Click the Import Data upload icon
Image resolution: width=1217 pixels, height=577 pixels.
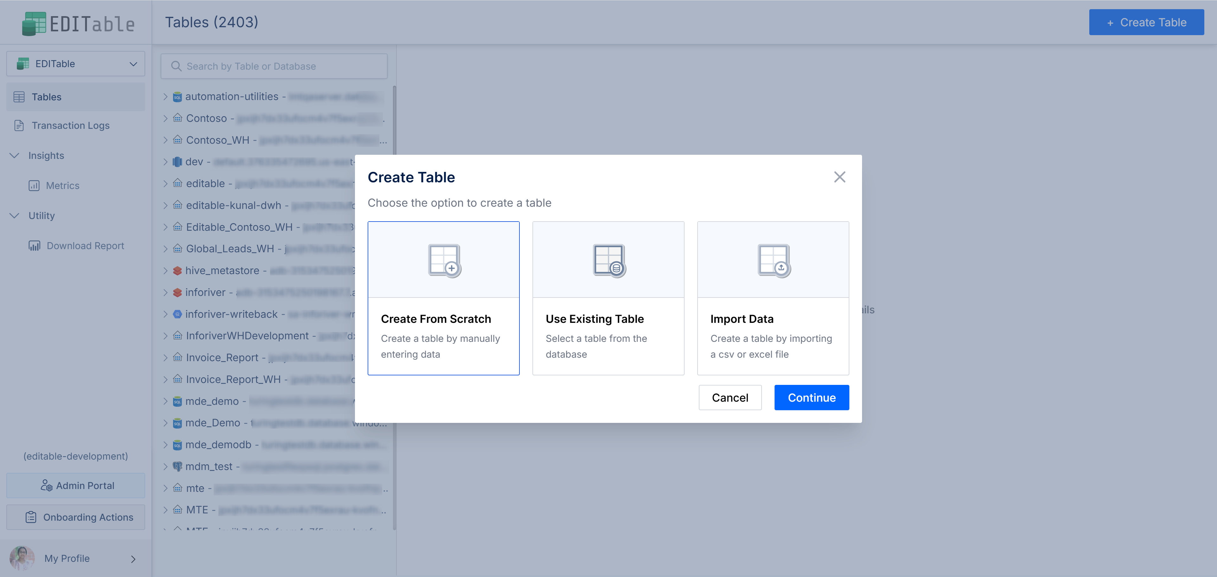click(773, 260)
